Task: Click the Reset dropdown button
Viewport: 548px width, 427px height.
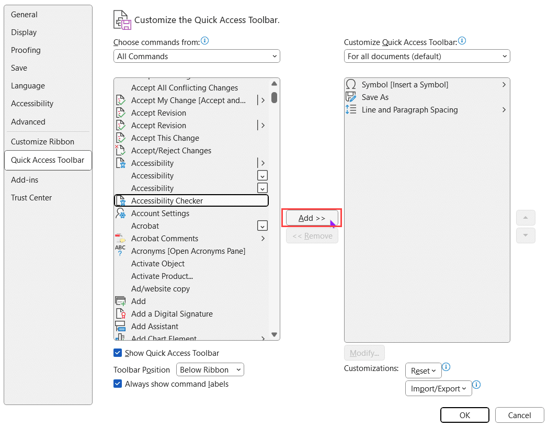Action: point(423,370)
